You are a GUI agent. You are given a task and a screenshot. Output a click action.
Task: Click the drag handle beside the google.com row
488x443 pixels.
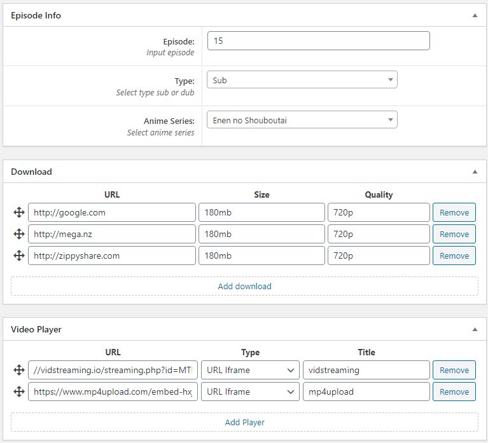pyautogui.click(x=18, y=213)
